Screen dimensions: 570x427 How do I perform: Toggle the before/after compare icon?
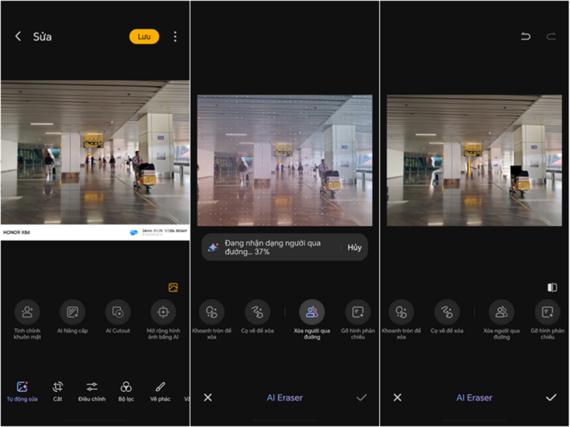pyautogui.click(x=552, y=287)
